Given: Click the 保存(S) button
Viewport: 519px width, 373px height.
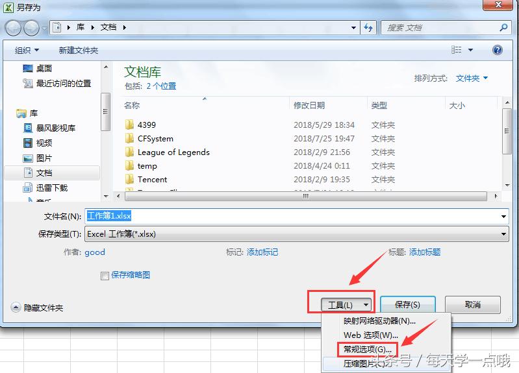Looking at the screenshot, I should point(407,304).
